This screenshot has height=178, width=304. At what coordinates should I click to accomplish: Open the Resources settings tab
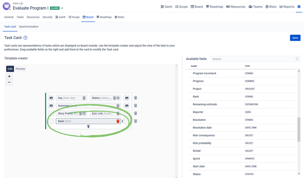coord(33,17)
